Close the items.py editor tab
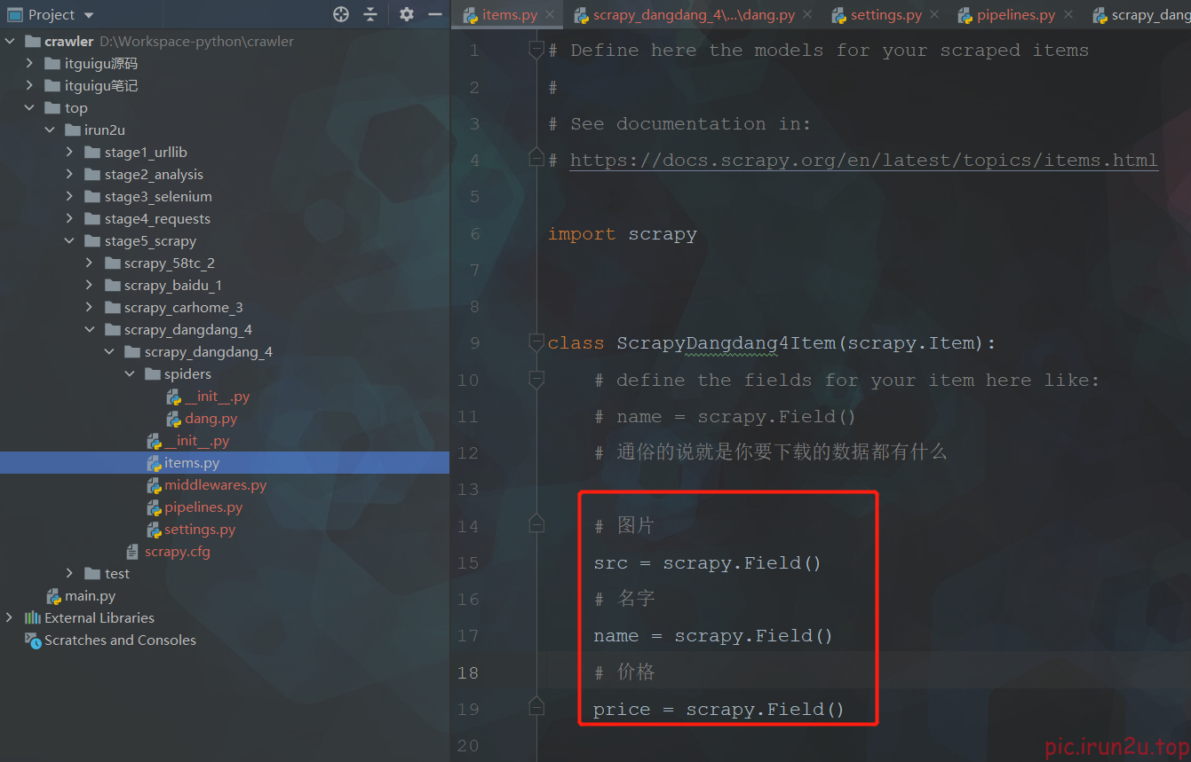 pos(551,15)
